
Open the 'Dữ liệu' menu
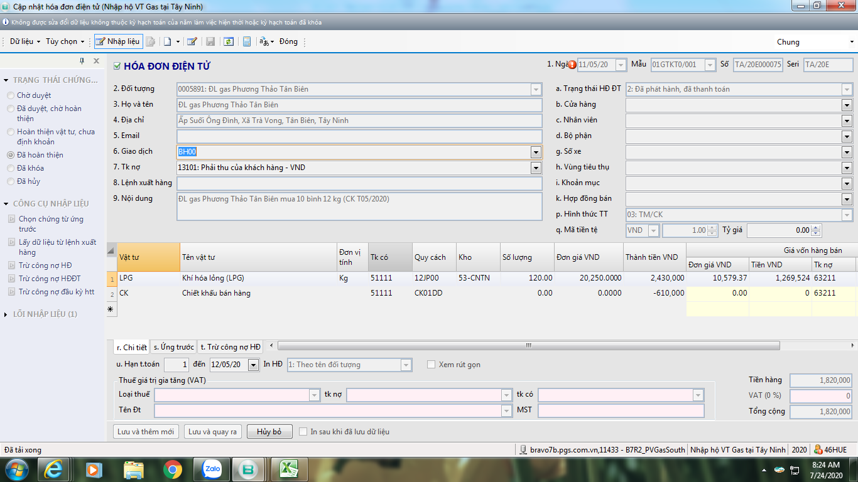pyautogui.click(x=24, y=41)
